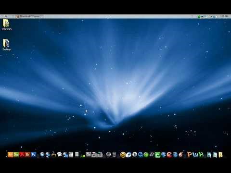
Task: Open the QuickTime Q icon in the dock
Action: (141, 155)
